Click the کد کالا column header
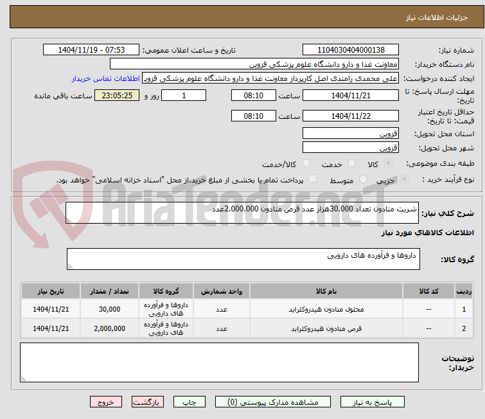Viewport: 485px width, 419px height. click(x=428, y=291)
